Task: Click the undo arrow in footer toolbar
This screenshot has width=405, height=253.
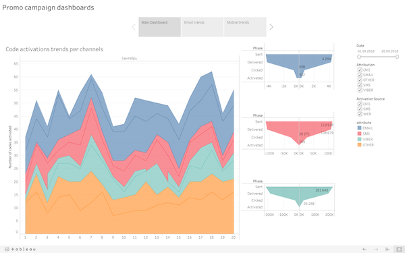Action: 364,249
